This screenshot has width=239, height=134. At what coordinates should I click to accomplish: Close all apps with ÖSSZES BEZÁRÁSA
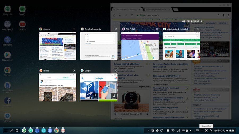pos(192,21)
